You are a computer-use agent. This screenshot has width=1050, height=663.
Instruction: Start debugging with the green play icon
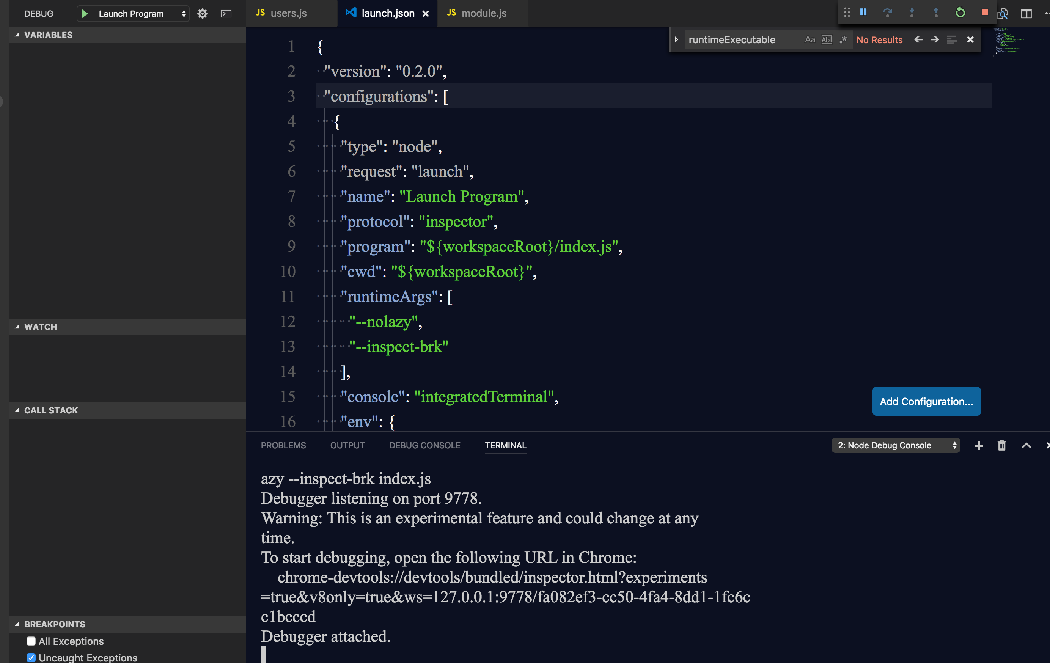(x=85, y=14)
